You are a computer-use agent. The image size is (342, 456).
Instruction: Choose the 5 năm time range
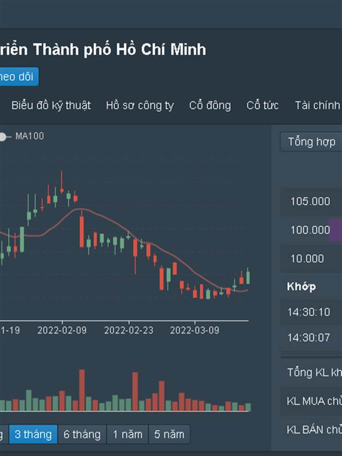click(x=169, y=434)
